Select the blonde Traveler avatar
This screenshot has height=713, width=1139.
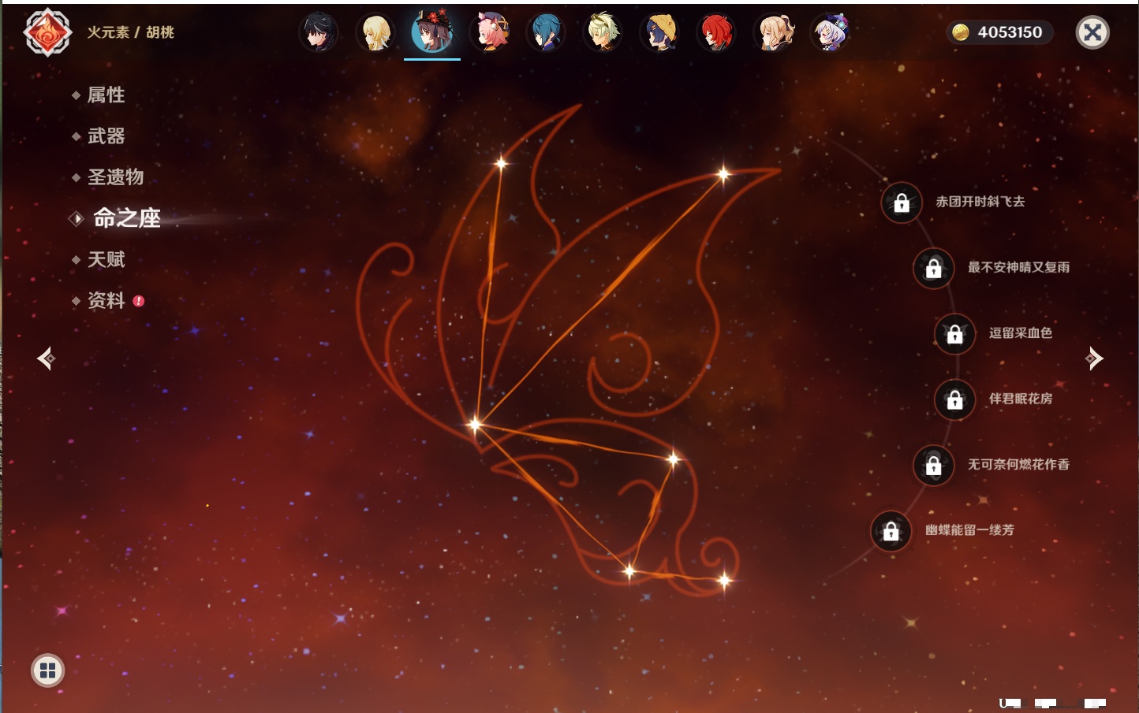[375, 32]
